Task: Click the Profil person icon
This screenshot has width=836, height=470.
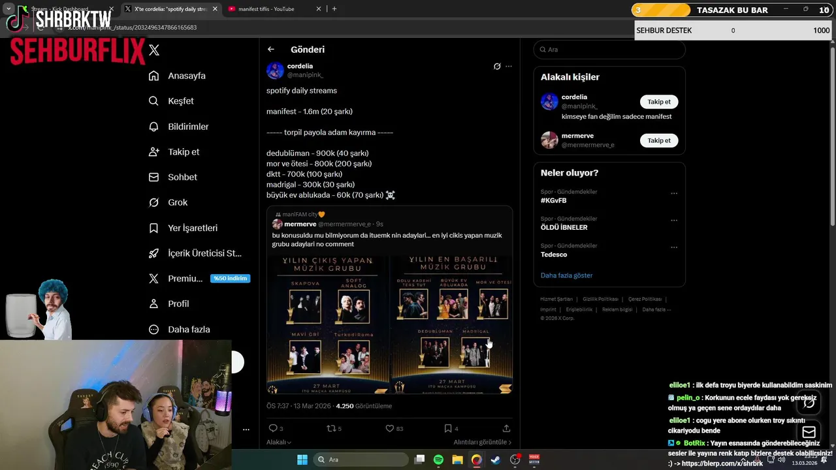Action: coord(154,304)
